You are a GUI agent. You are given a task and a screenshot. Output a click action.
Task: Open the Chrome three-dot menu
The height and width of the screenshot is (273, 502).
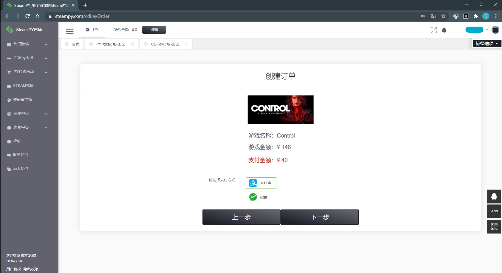click(496, 16)
